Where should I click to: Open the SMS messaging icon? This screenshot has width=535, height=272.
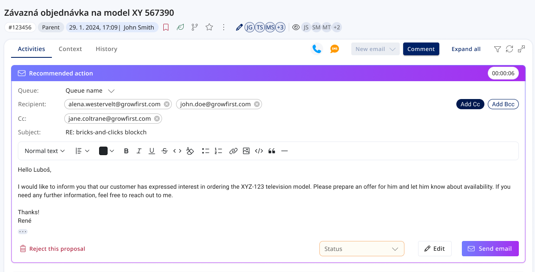coord(334,49)
